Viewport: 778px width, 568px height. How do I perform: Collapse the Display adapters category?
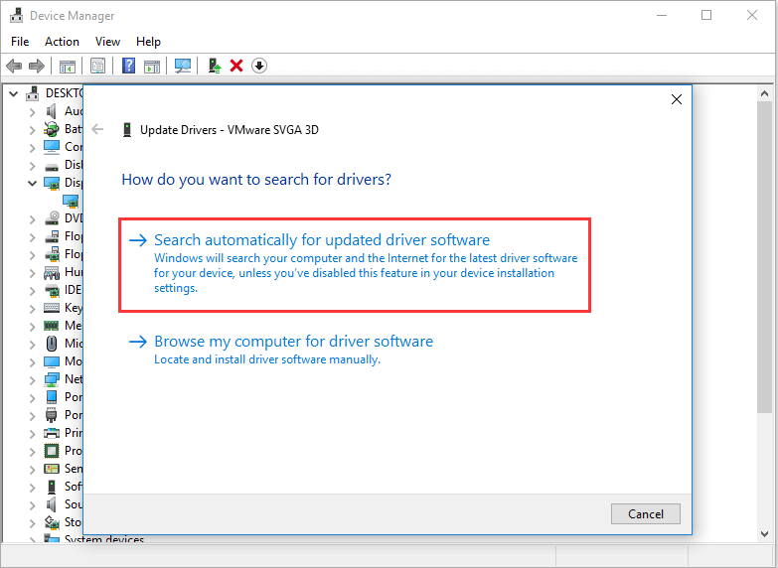32,183
